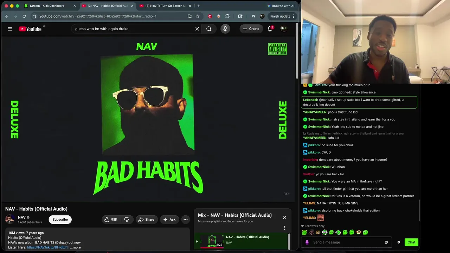Focus the Send a message chat input
Screen dimensions: 450x253
346,242
